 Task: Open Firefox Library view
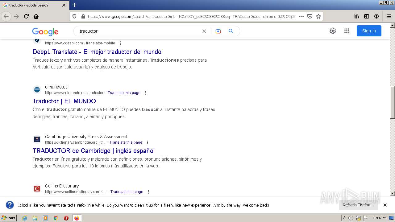(x=357, y=16)
